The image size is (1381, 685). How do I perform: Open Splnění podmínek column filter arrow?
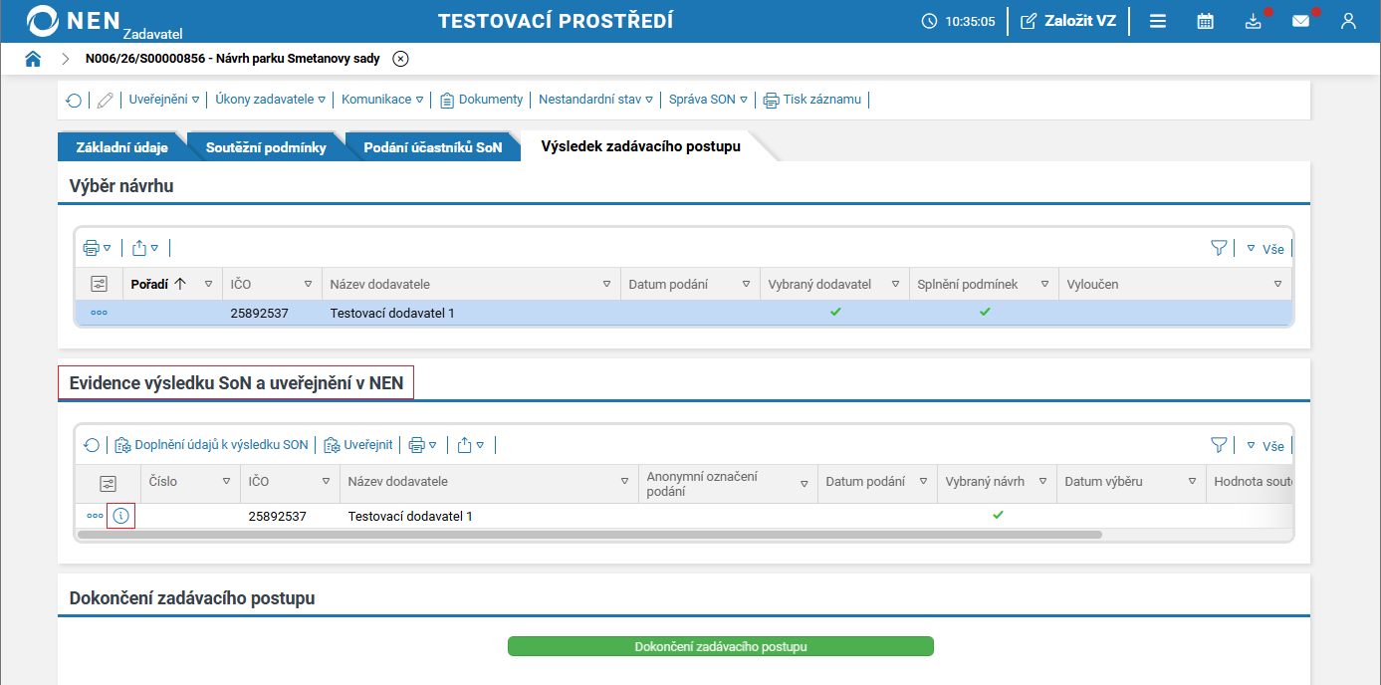1044,284
